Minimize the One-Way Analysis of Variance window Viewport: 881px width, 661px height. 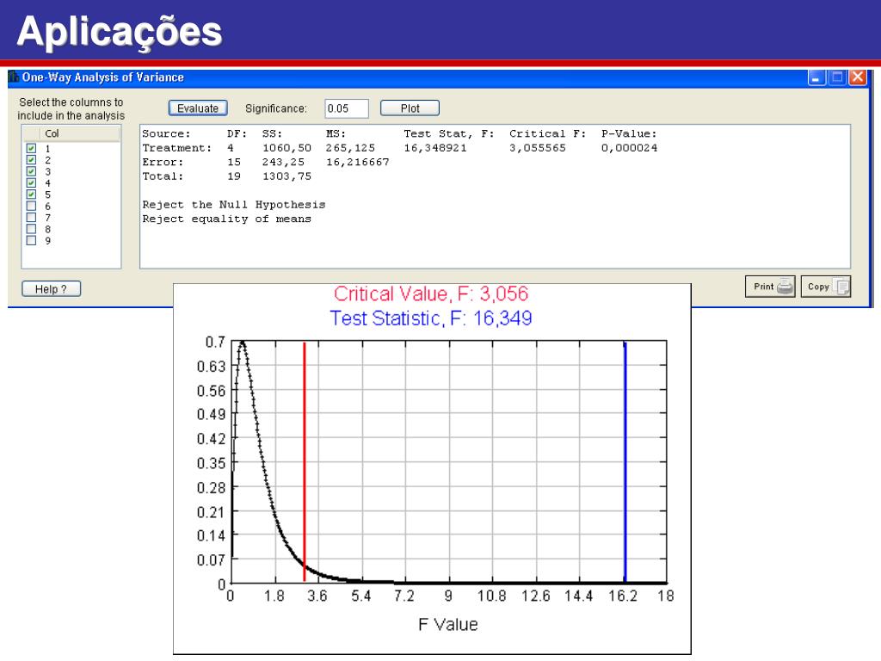click(816, 77)
